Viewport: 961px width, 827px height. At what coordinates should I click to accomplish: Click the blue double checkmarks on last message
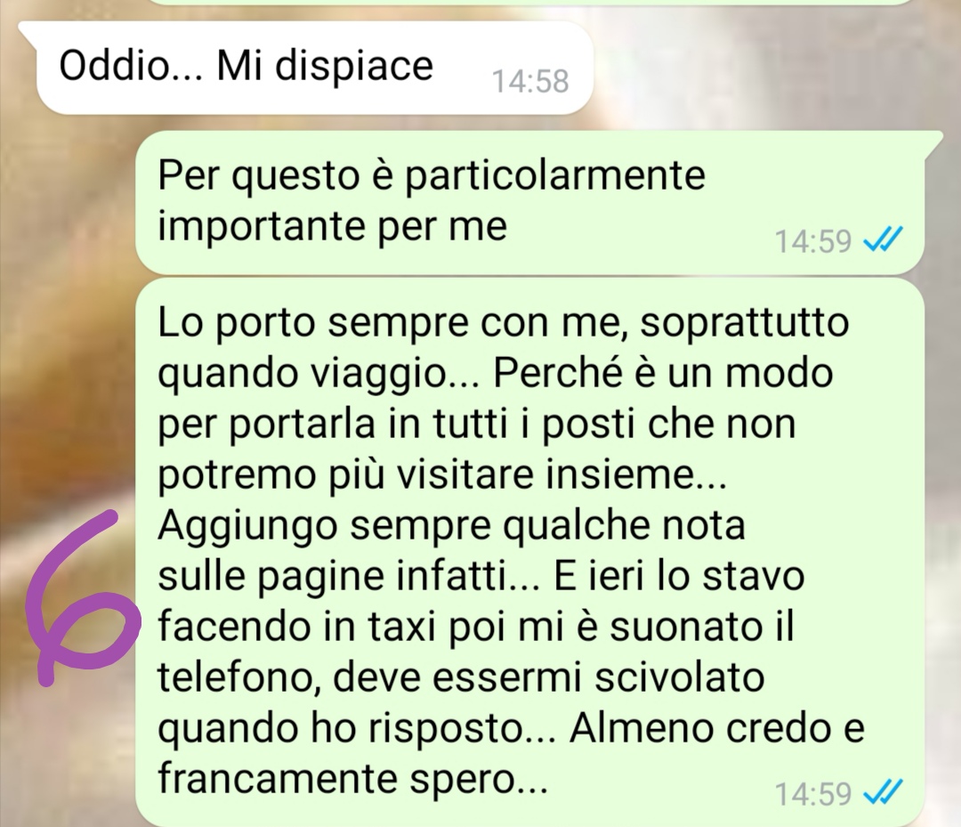click(x=883, y=792)
